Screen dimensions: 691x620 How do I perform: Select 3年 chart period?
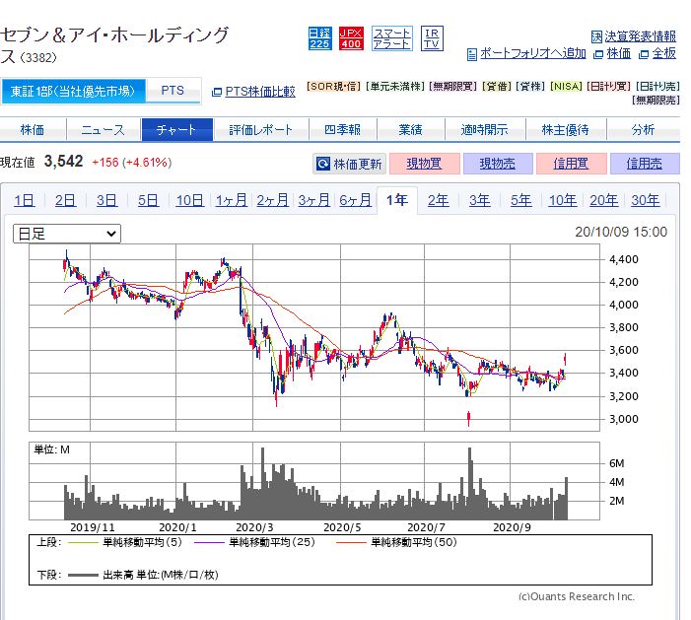pos(480,200)
